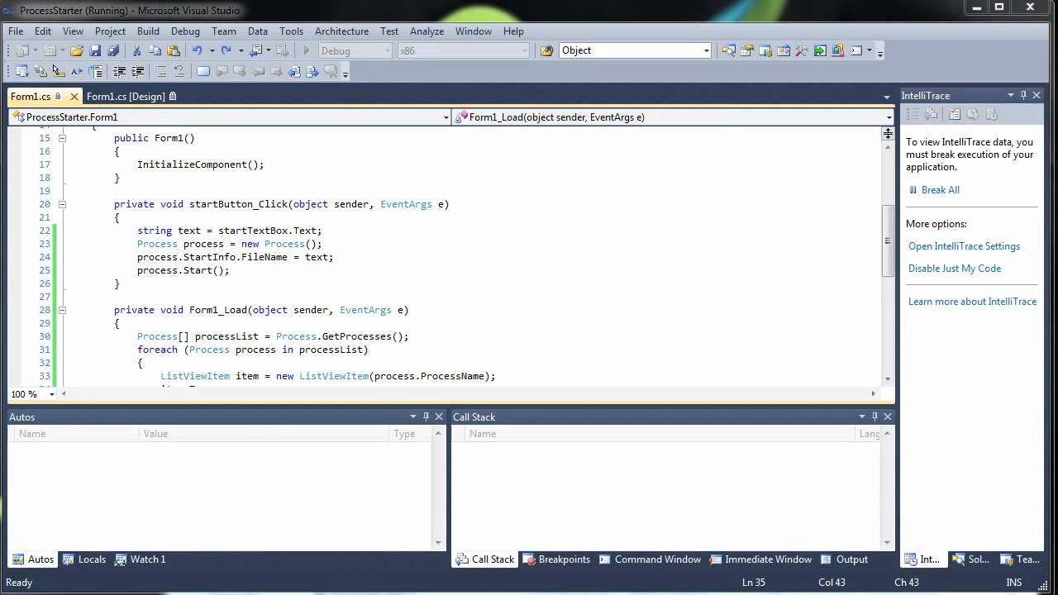Click the Open File folder icon
This screenshot has width=1058, height=595.
[x=76, y=51]
